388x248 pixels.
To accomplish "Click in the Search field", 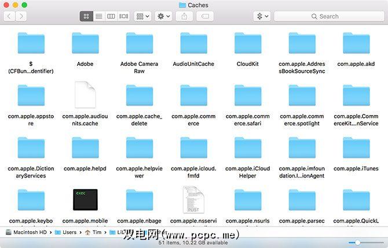I will (x=330, y=16).
